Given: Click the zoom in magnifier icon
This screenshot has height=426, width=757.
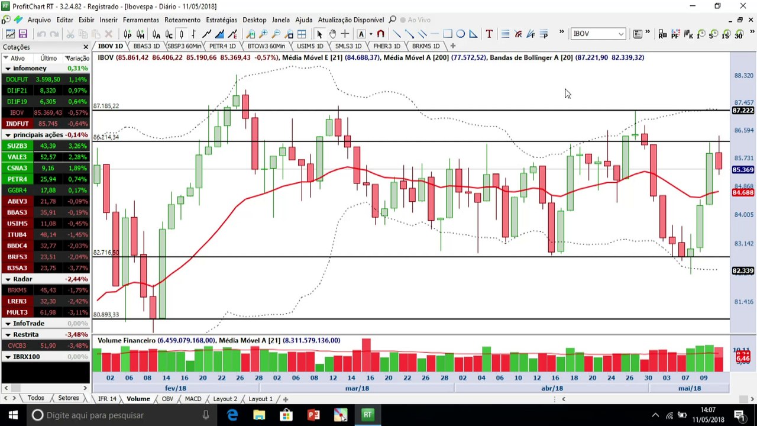Looking at the screenshot, I should coord(263,34).
